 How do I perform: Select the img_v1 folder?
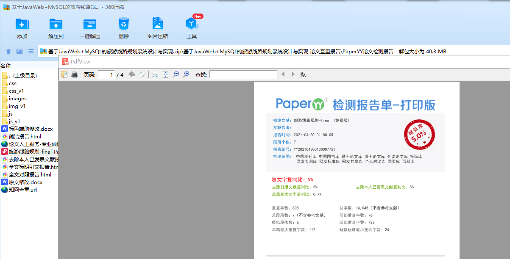click(14, 106)
